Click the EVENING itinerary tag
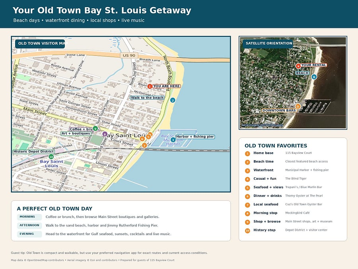 coord(29,234)
